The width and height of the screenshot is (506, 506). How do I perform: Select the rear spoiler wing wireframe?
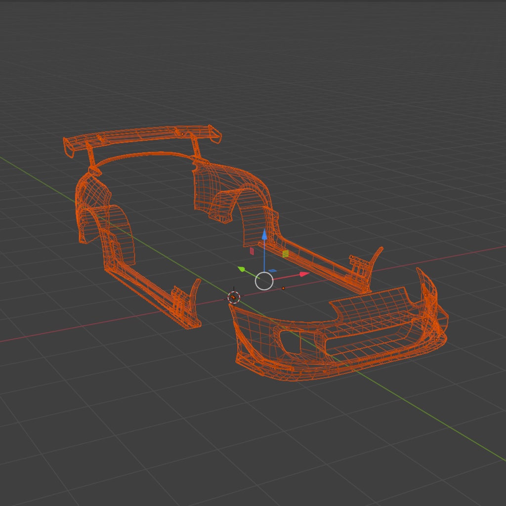pyautogui.click(x=142, y=141)
